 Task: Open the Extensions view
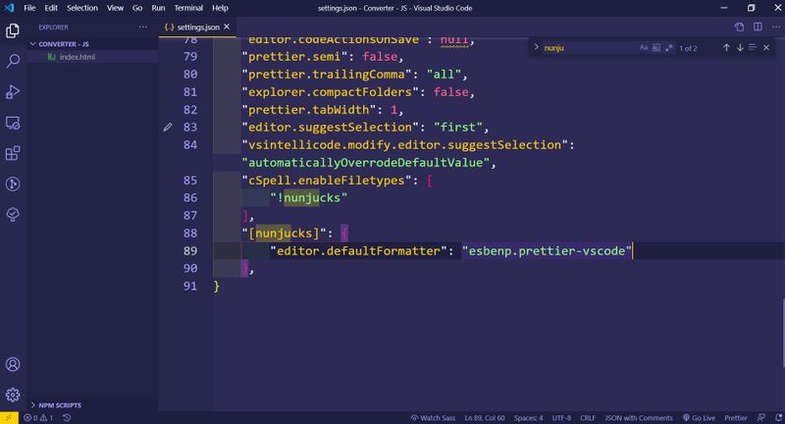click(x=14, y=153)
